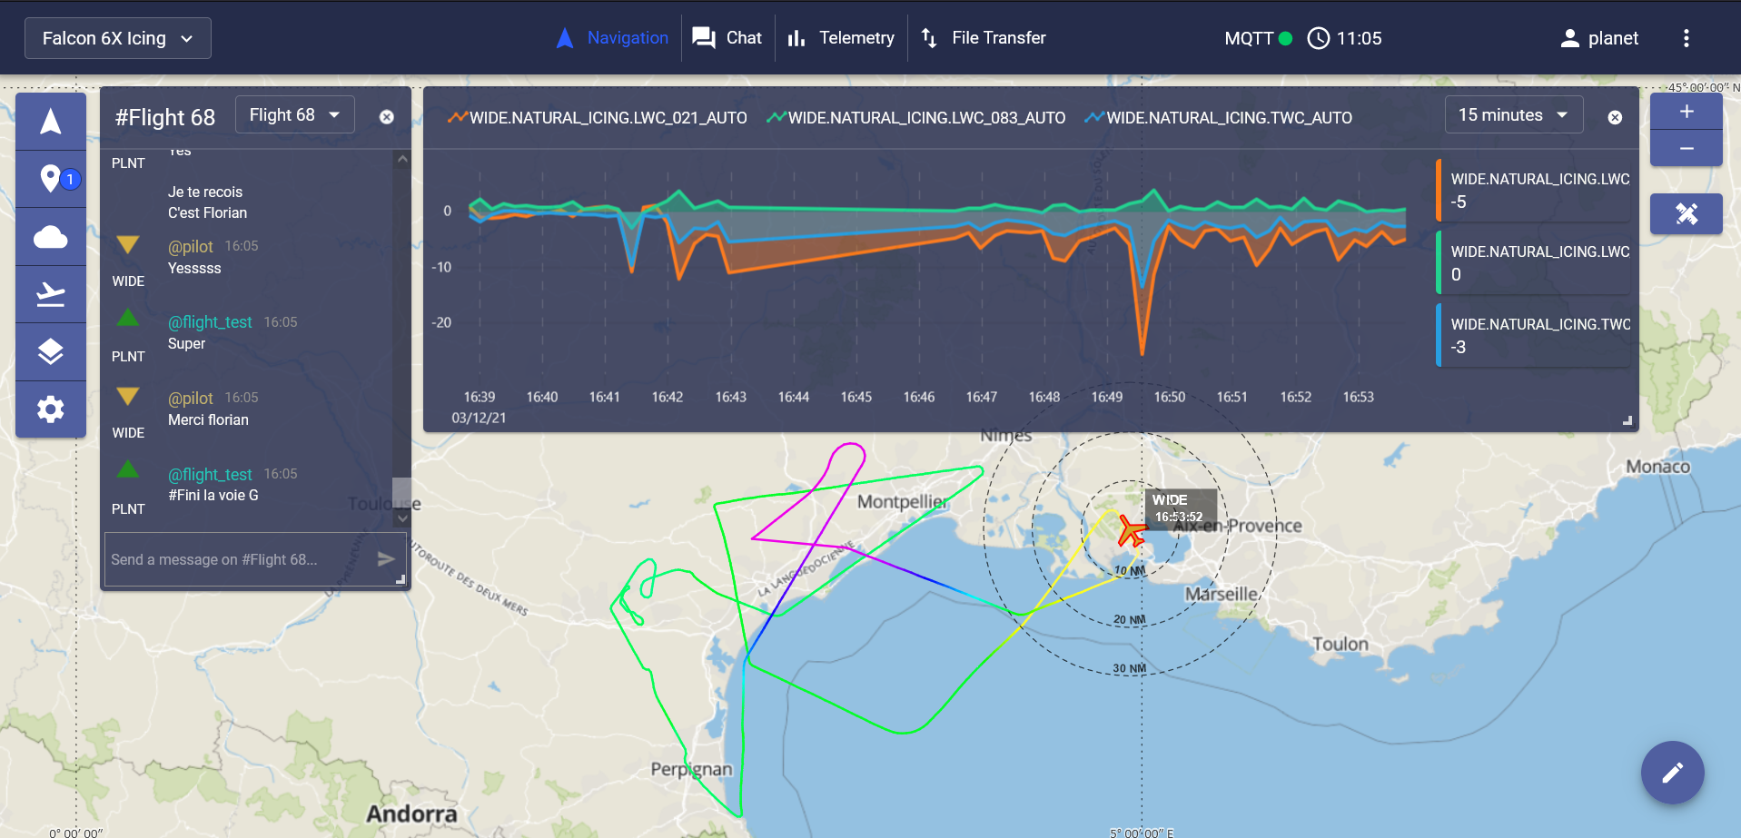Click the #Fini la voie G message text

[213, 496]
